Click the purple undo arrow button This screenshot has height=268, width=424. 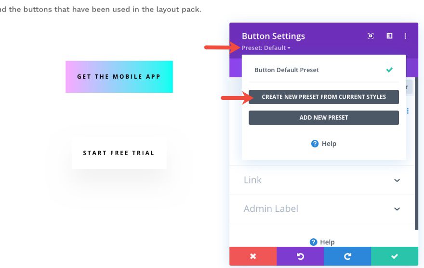click(300, 256)
